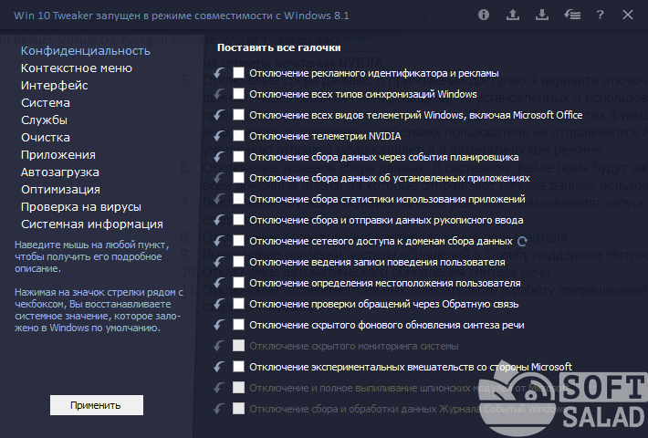The width and height of the screenshot is (648, 438).
Task: Restore default arrow for user location detection
Action: 219,283
